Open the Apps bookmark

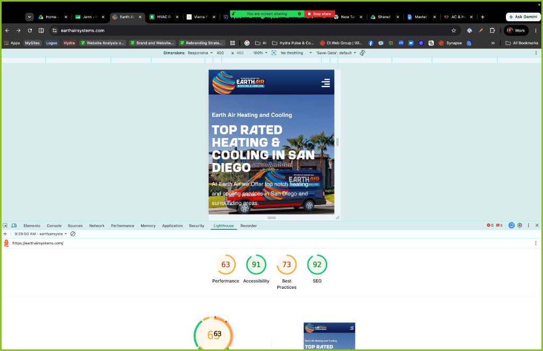click(x=12, y=43)
